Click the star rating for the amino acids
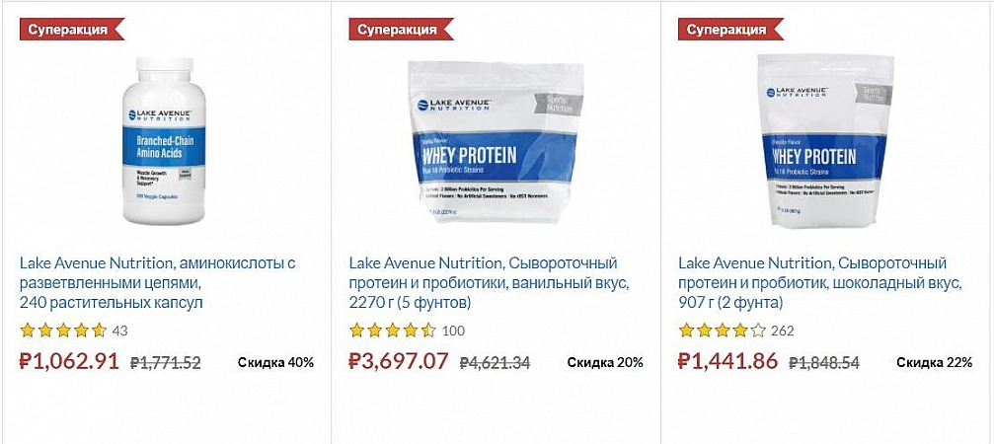The width and height of the screenshot is (994, 444). pos(63,331)
